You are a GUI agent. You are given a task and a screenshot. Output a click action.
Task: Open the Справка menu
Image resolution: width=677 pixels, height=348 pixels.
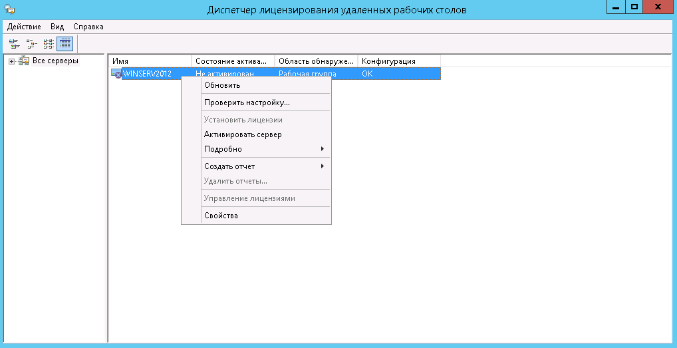pyautogui.click(x=88, y=27)
